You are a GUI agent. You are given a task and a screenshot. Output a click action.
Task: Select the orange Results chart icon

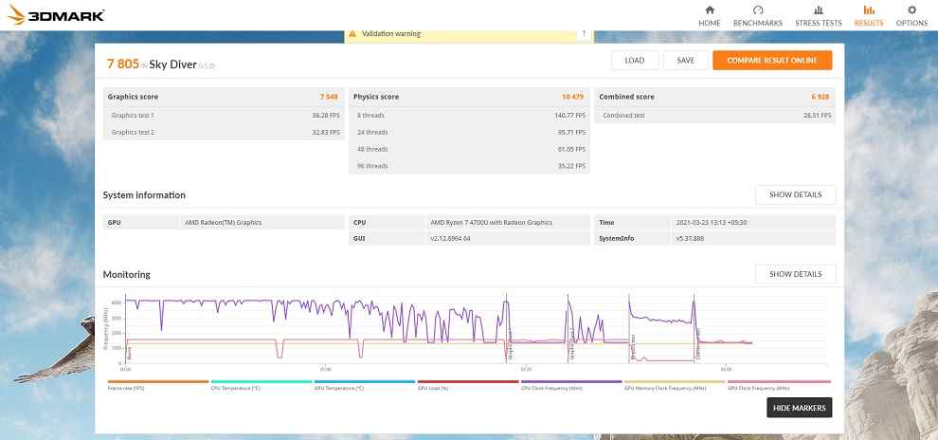tap(869, 10)
